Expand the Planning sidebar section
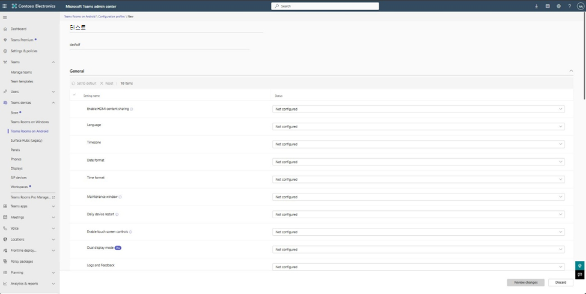Screen dimensions: 586x294 [x=53, y=273]
